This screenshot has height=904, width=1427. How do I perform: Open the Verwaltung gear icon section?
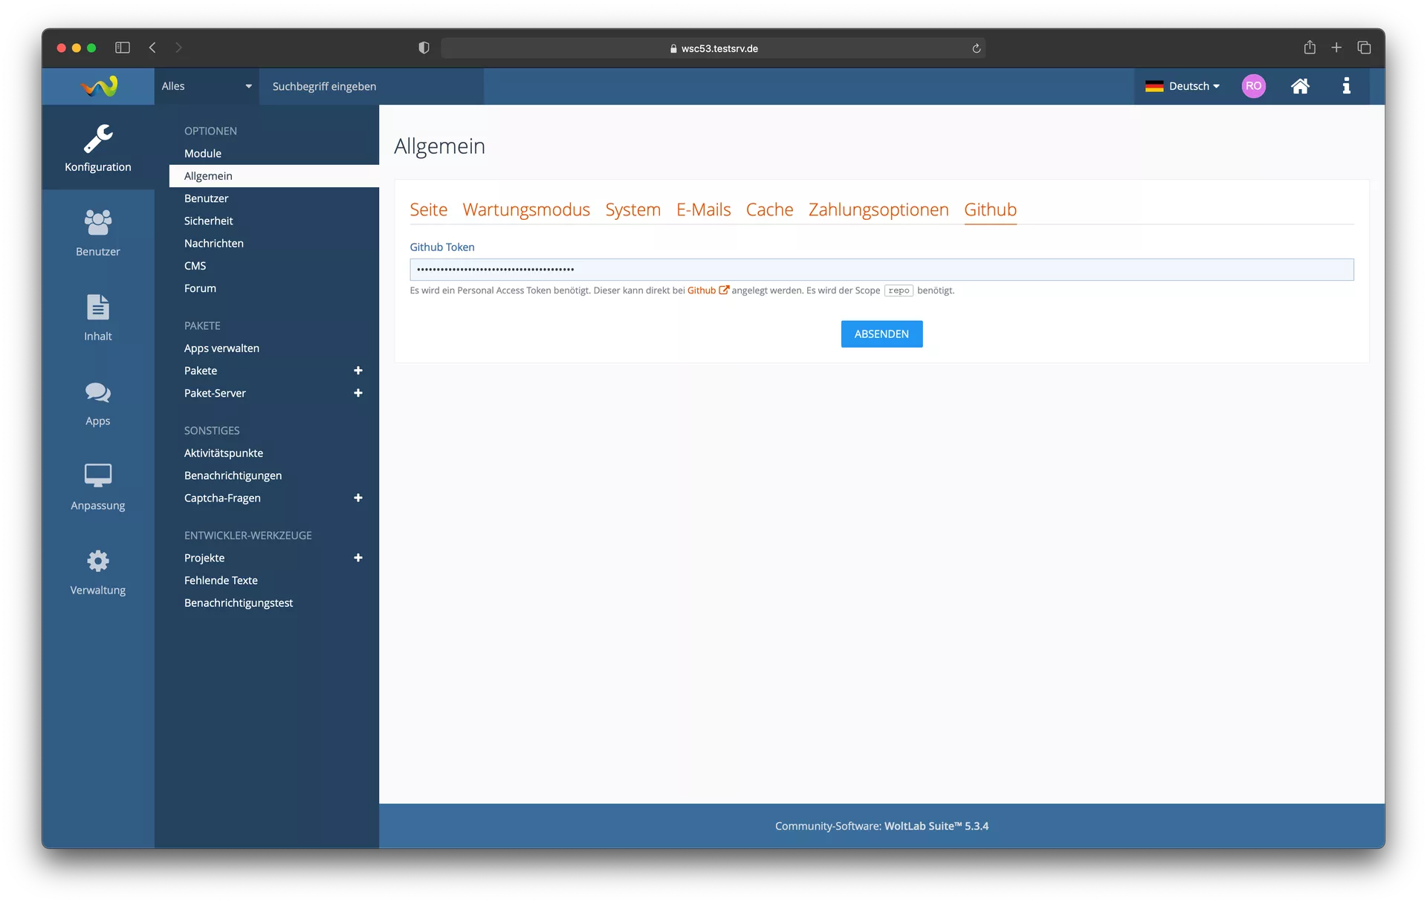coord(97,571)
